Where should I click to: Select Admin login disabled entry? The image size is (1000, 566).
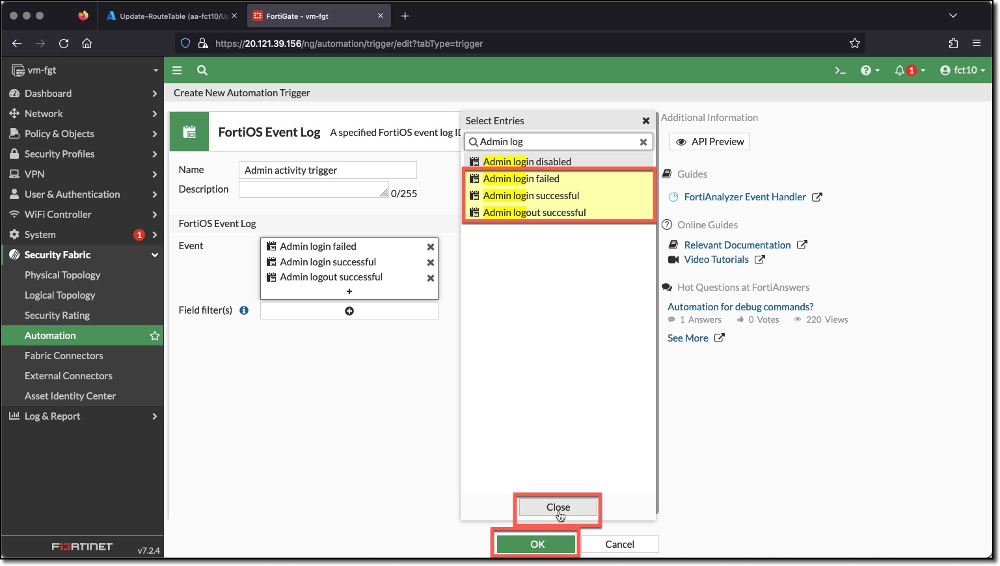coord(558,162)
